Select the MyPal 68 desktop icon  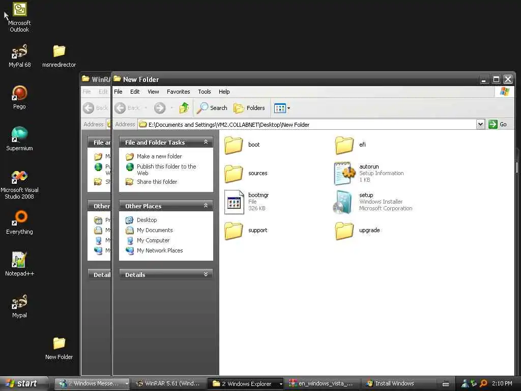tap(19, 56)
